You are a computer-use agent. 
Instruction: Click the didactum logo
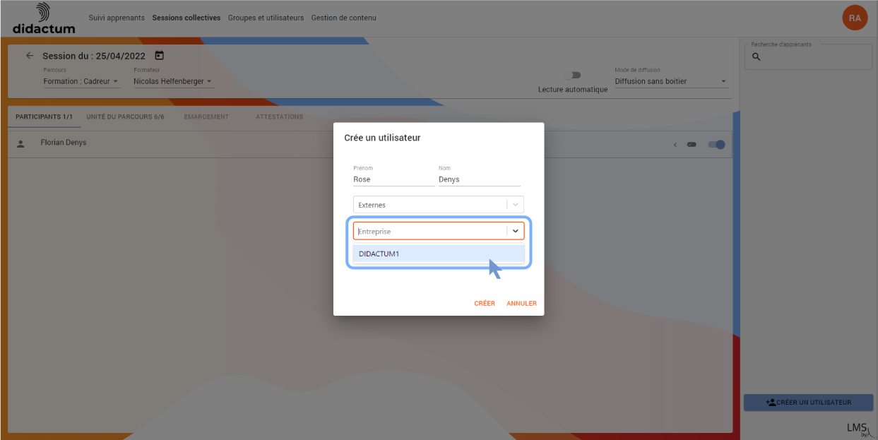(x=44, y=19)
